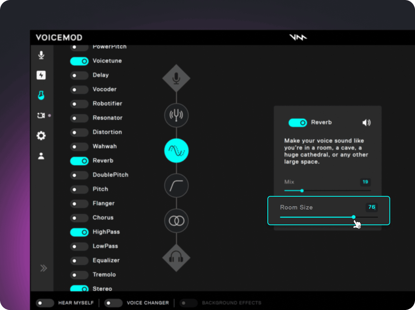Image resolution: width=415 pixels, height=310 pixels.
Task: Select the Flanger effect label
Action: (103, 204)
